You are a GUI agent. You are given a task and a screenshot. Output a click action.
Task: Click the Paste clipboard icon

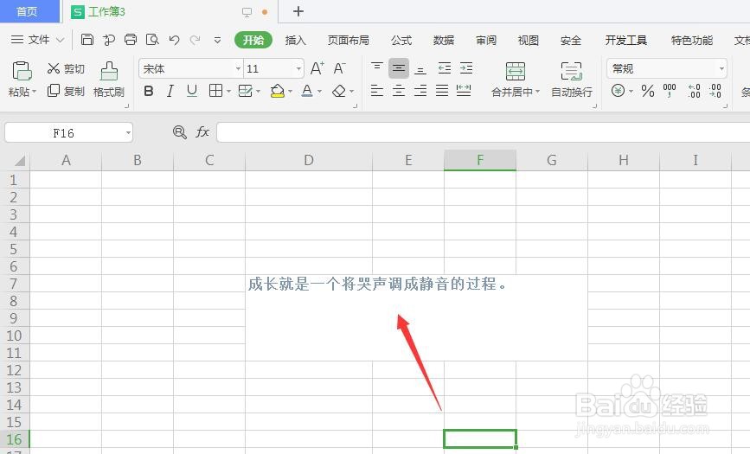[22, 71]
